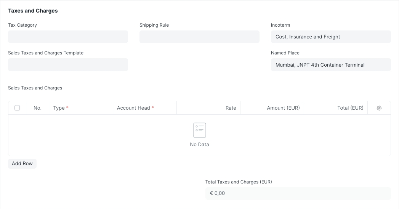Open the Shipping Rule link field
This screenshot has height=209, width=399.
tap(199, 37)
